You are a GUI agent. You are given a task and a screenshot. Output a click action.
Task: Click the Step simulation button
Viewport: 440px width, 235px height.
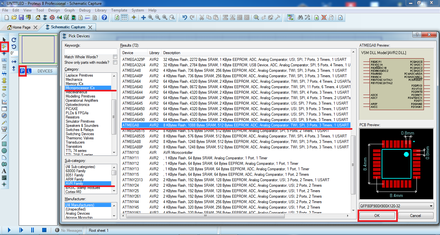click(x=21, y=230)
